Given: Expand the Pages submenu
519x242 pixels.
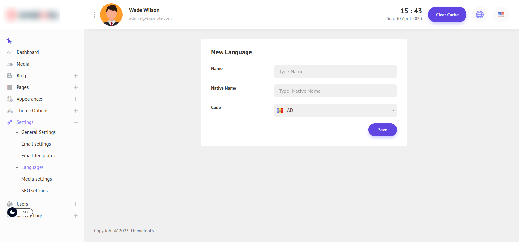Looking at the screenshot, I should (x=76, y=87).
